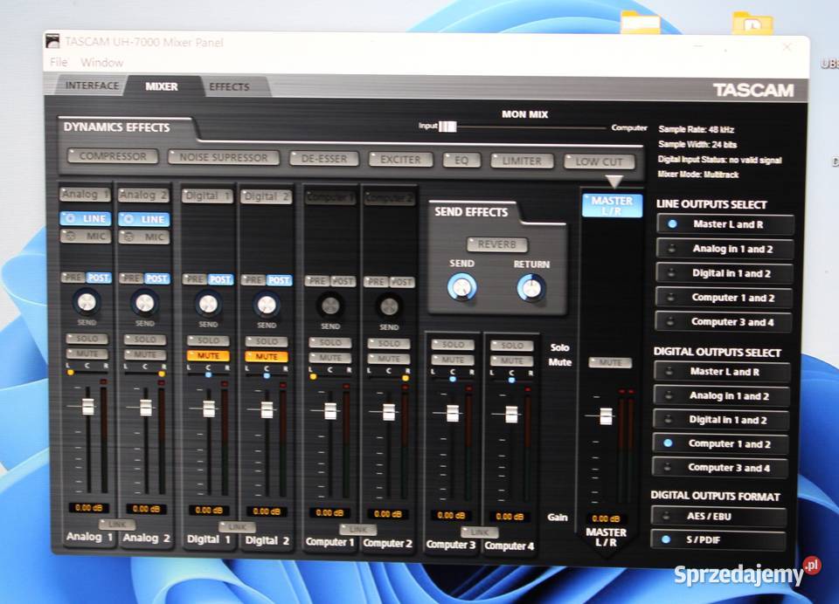The width and height of the screenshot is (839, 604).
Task: Open the DYNAMICS EFFECTS panel tab
Action: [x=116, y=127]
